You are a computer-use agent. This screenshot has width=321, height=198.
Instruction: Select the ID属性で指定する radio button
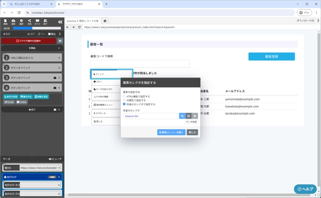(x=124, y=100)
